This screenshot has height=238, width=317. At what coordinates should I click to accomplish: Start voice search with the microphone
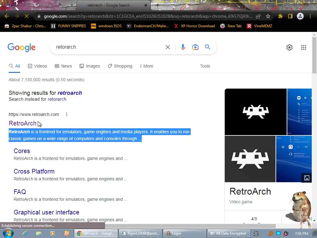183,47
